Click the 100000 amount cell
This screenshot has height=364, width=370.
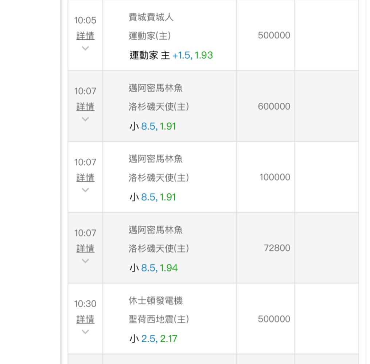[x=275, y=177]
